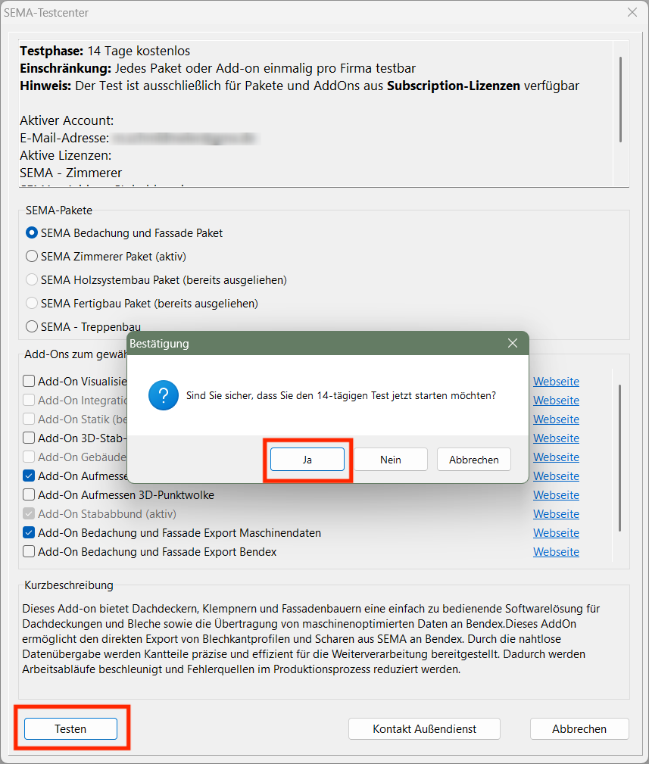
Task: Tick Add-On Bedachung und Fassade Export Bendex
Action: [x=29, y=552]
